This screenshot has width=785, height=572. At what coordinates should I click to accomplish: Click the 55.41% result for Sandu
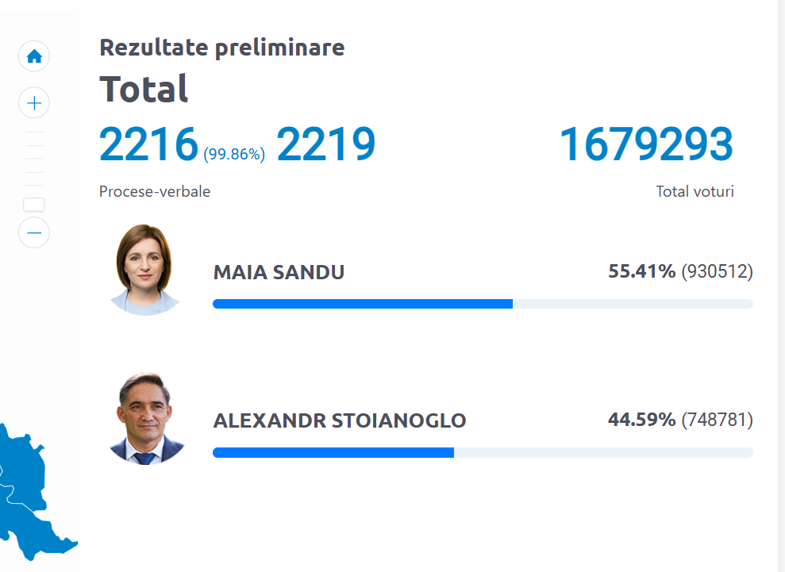coord(641,271)
